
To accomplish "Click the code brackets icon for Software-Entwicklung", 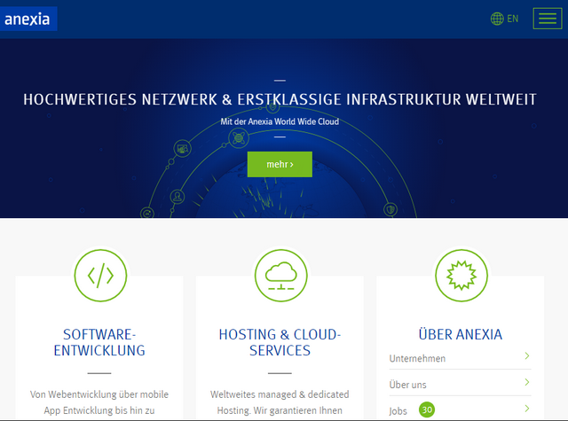I will [100, 276].
